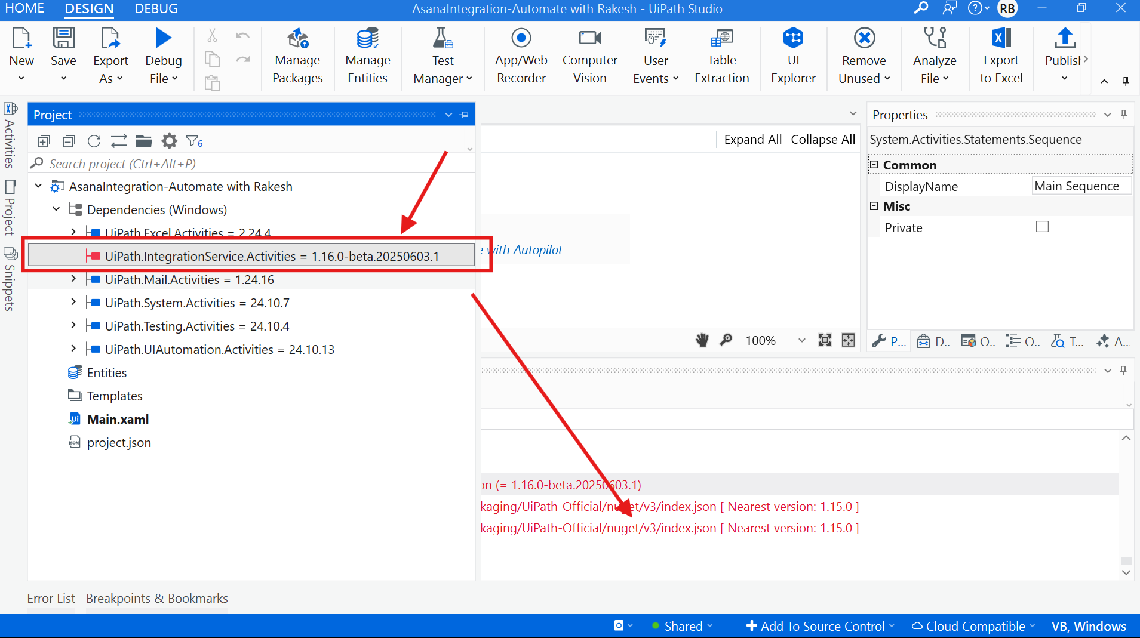The height and width of the screenshot is (638, 1140).
Task: Click the New file icon
Action: pos(21,38)
